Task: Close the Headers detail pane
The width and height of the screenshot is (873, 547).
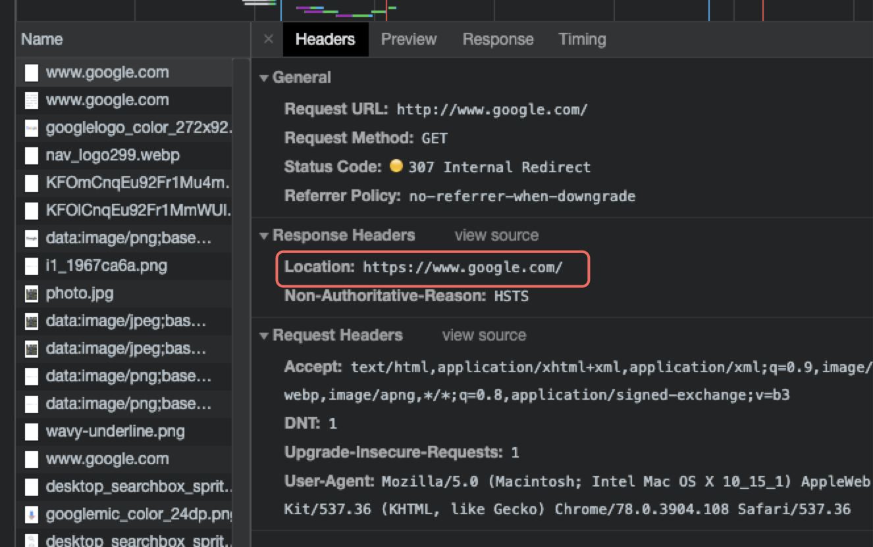Action: (x=268, y=39)
